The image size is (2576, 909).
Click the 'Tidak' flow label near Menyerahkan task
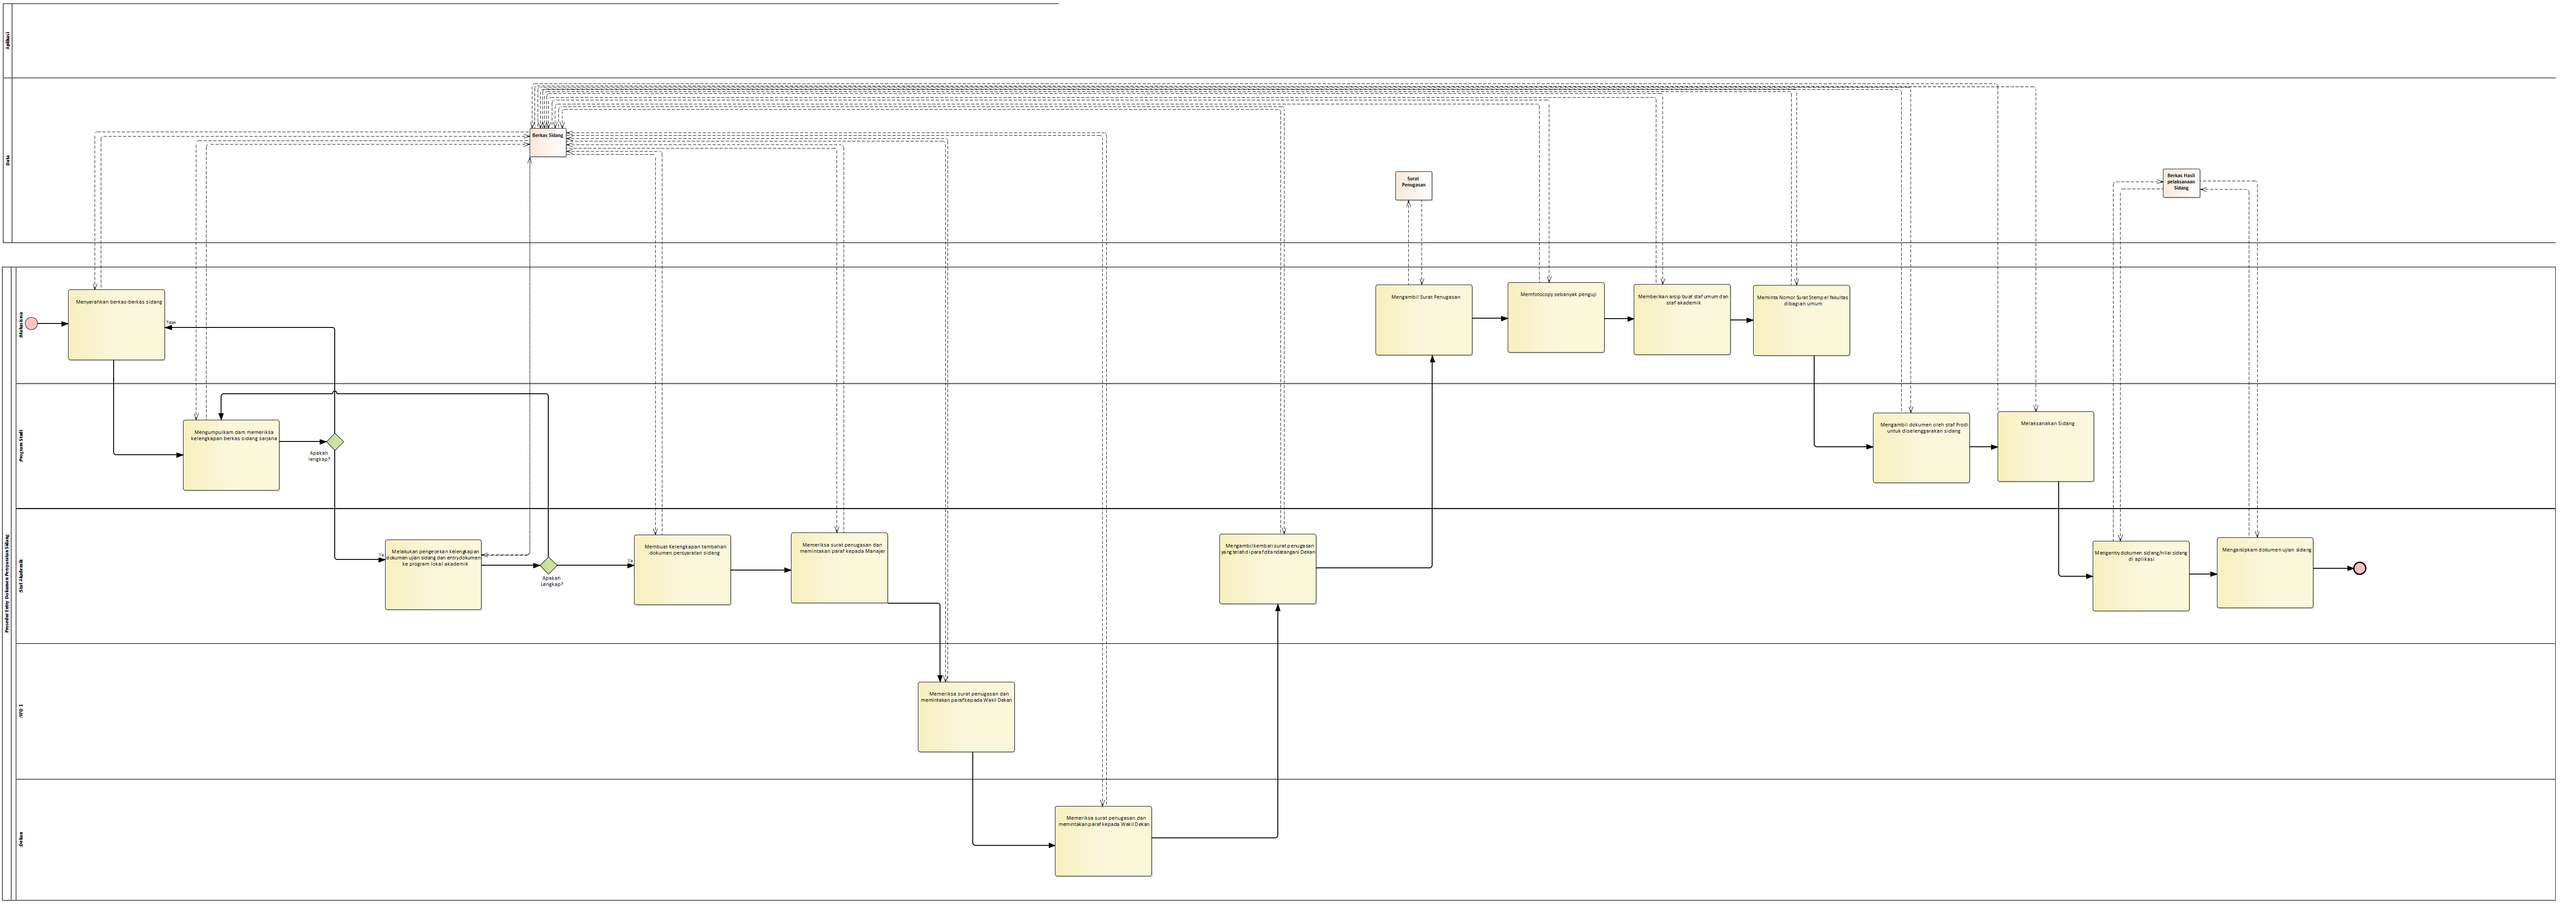pyautogui.click(x=171, y=323)
